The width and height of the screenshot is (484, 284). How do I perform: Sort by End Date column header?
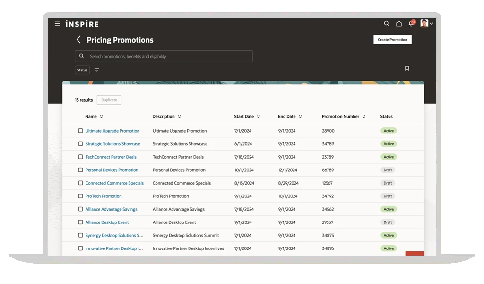click(300, 116)
